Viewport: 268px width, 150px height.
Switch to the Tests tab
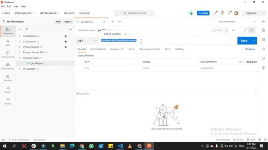pos(167,49)
